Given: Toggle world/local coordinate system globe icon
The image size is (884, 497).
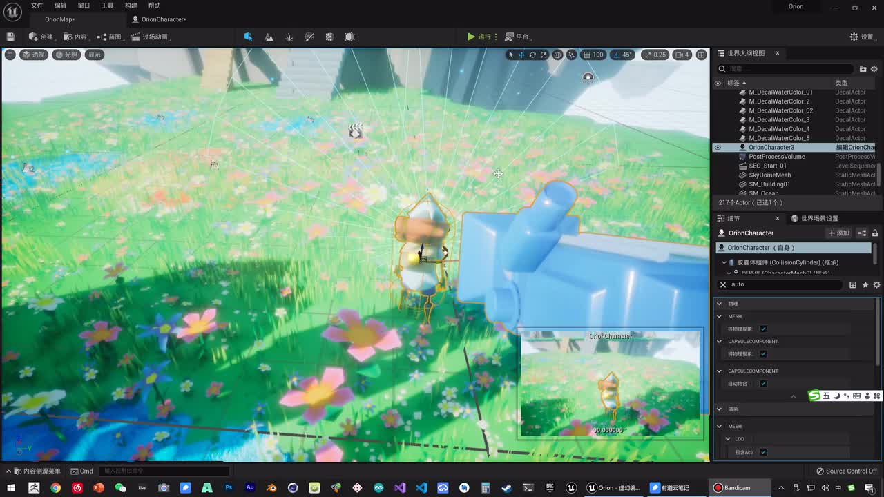Looking at the screenshot, I should (557, 55).
